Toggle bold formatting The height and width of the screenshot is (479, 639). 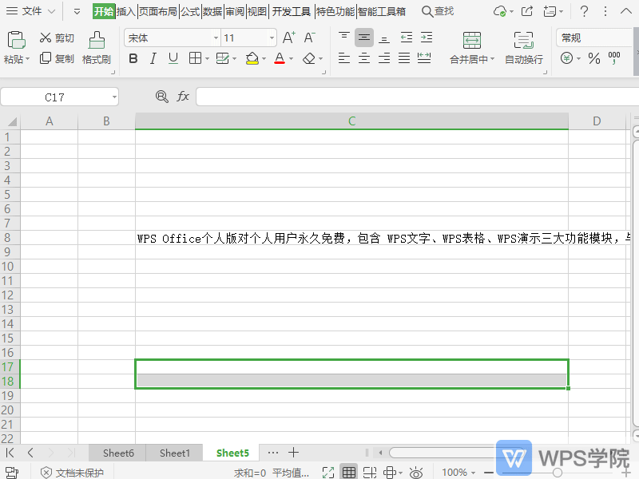(133, 58)
